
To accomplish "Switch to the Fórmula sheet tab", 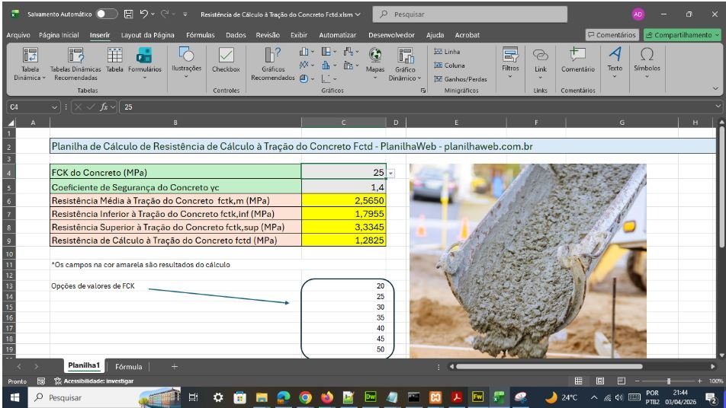I will point(128,366).
